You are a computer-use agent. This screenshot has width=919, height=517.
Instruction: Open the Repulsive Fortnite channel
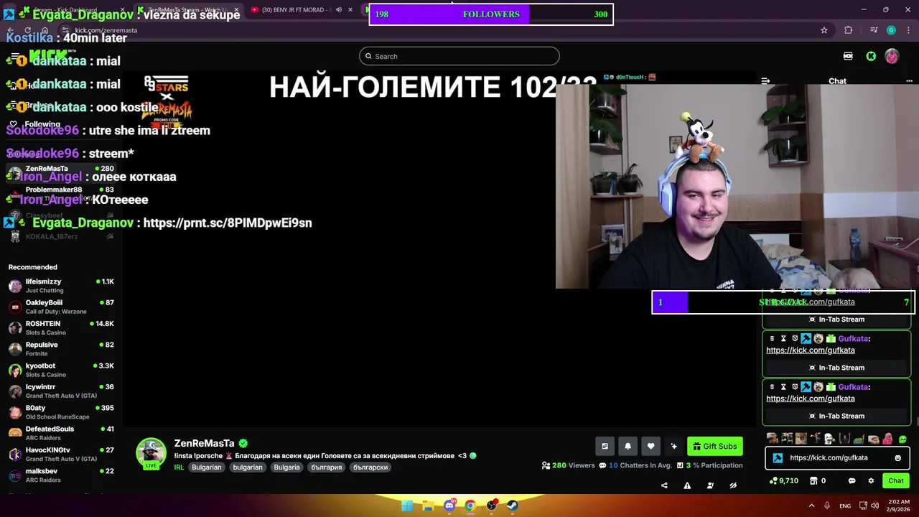(61, 349)
